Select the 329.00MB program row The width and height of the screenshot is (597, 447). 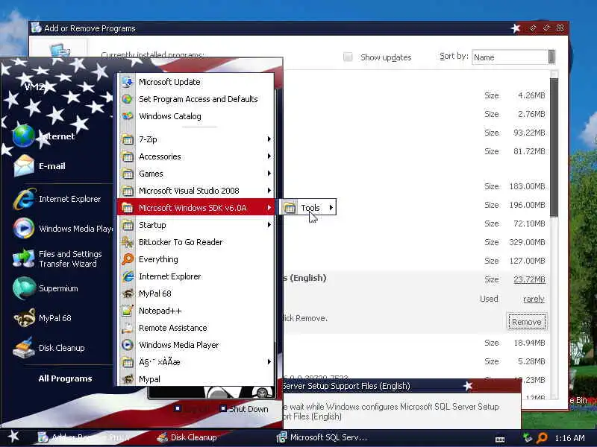pyautogui.click(x=416, y=242)
